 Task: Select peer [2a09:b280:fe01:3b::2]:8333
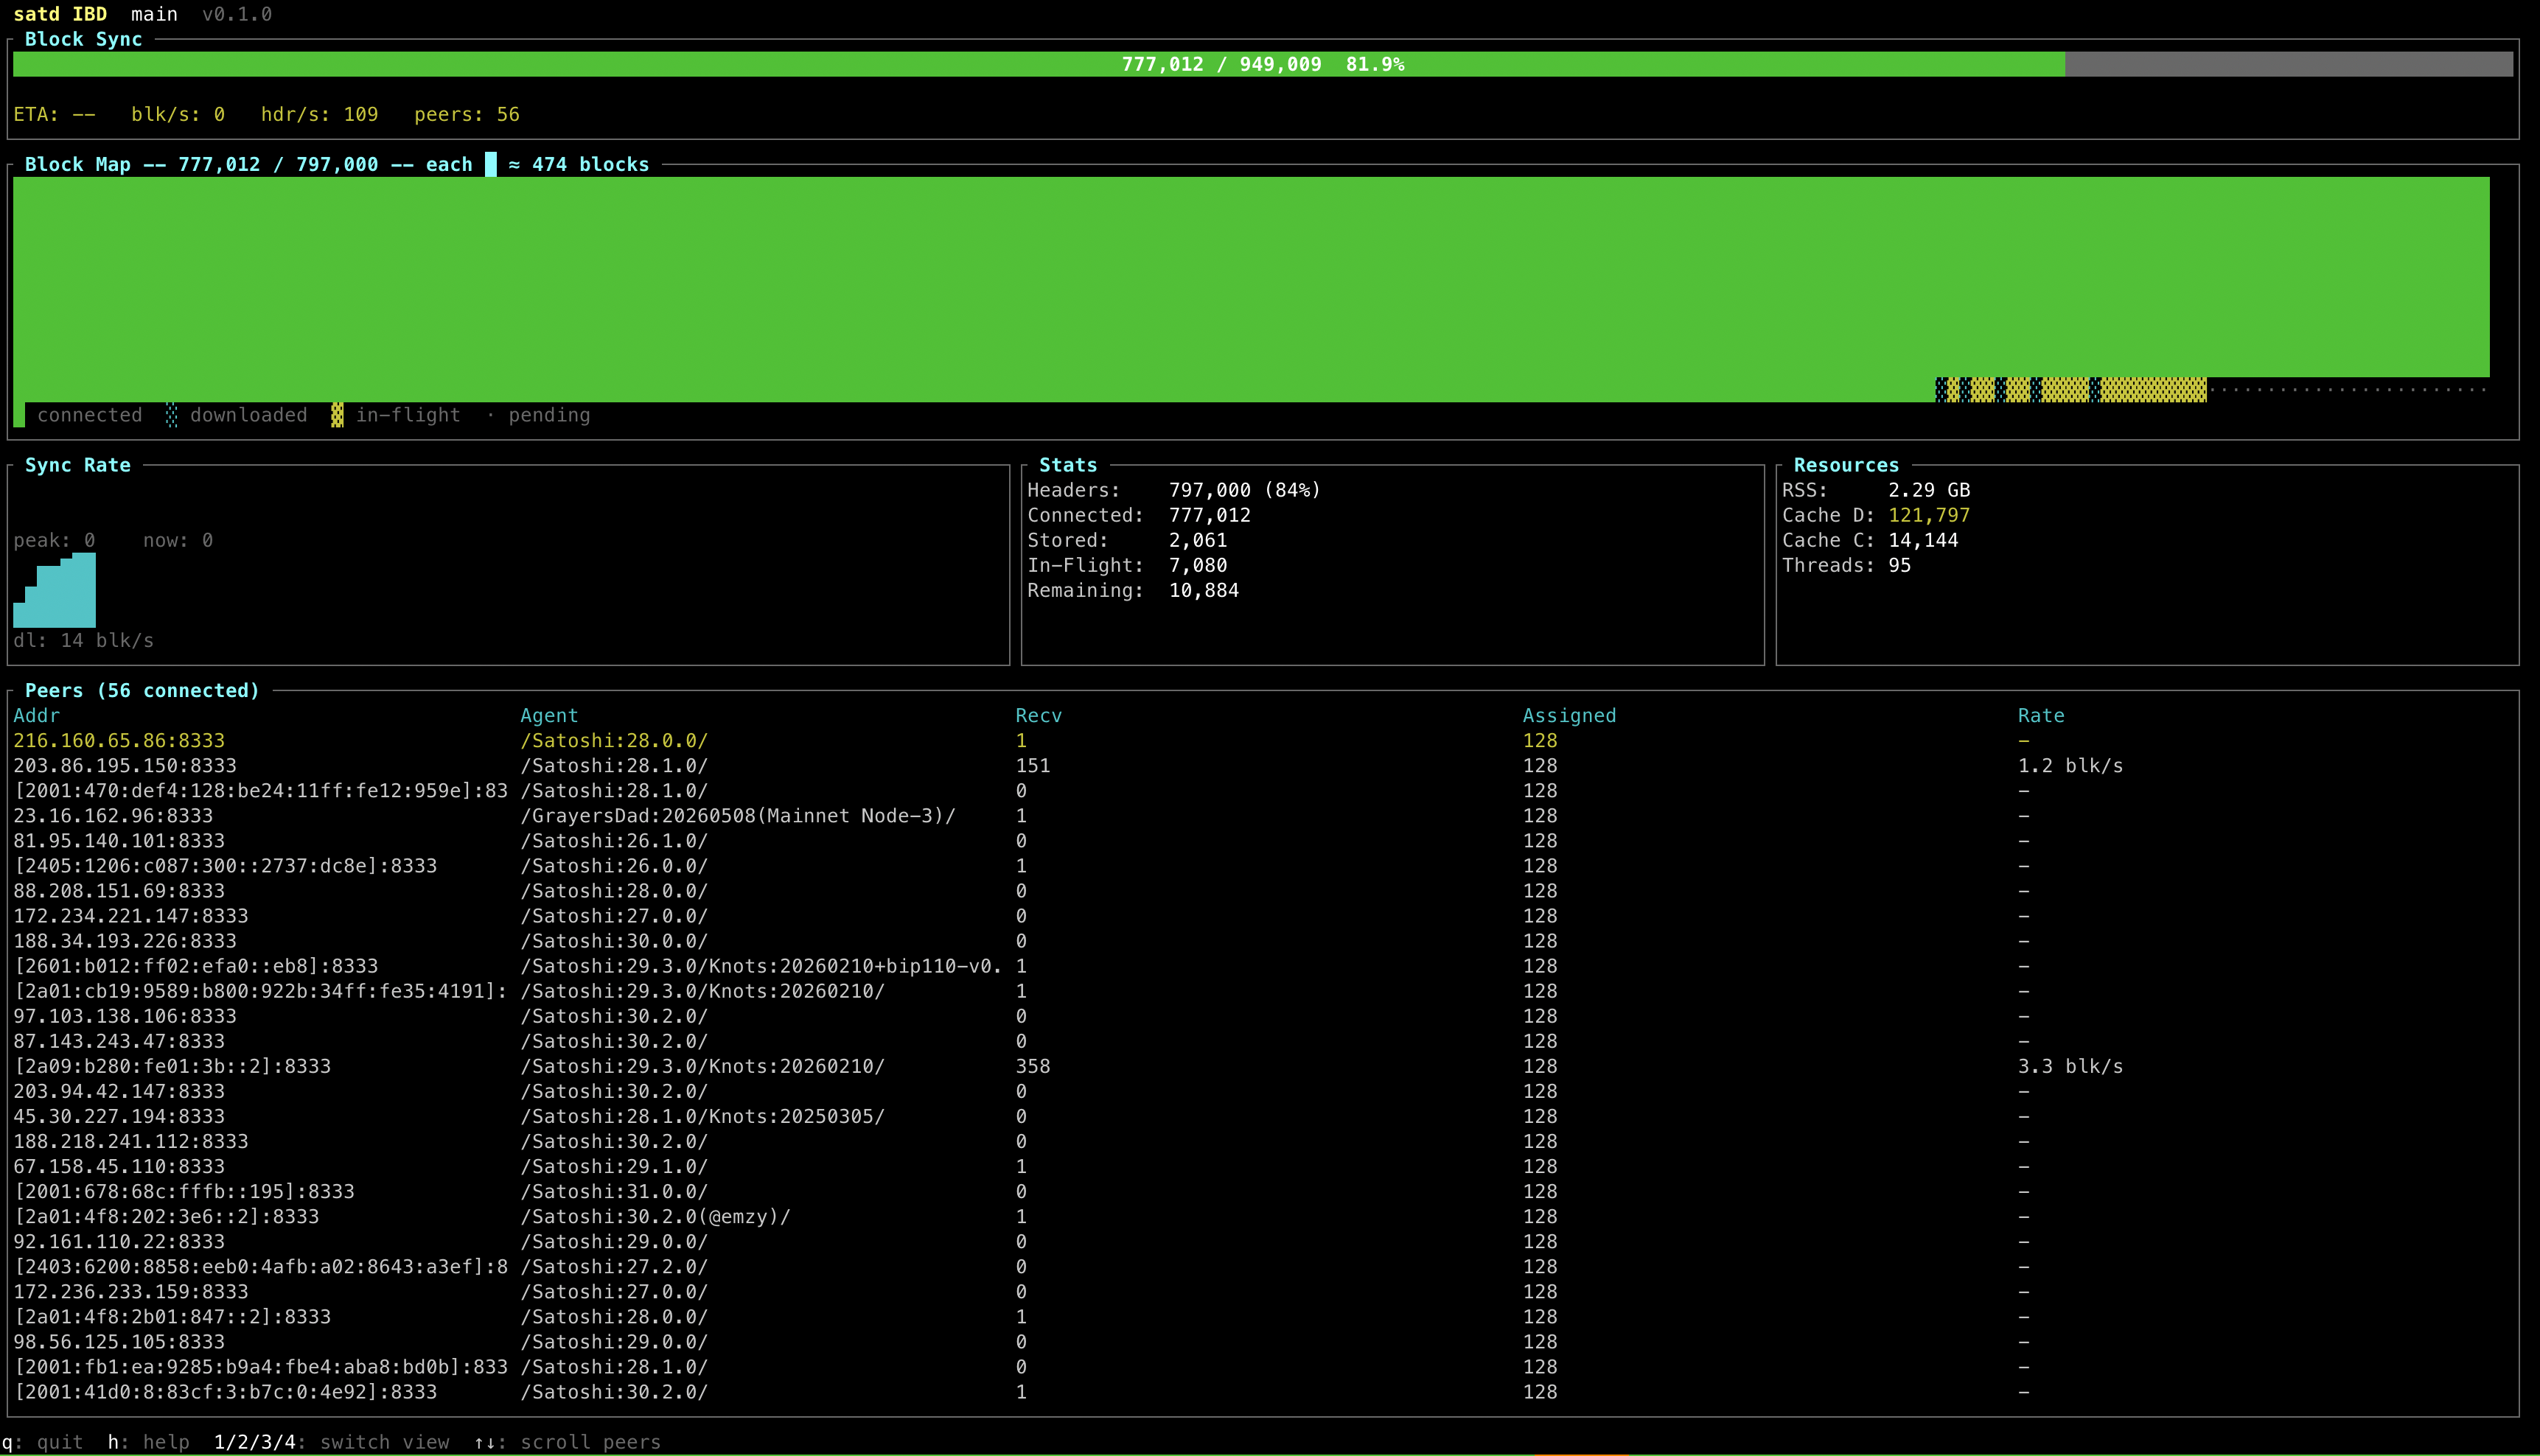[x=1263, y=1066]
